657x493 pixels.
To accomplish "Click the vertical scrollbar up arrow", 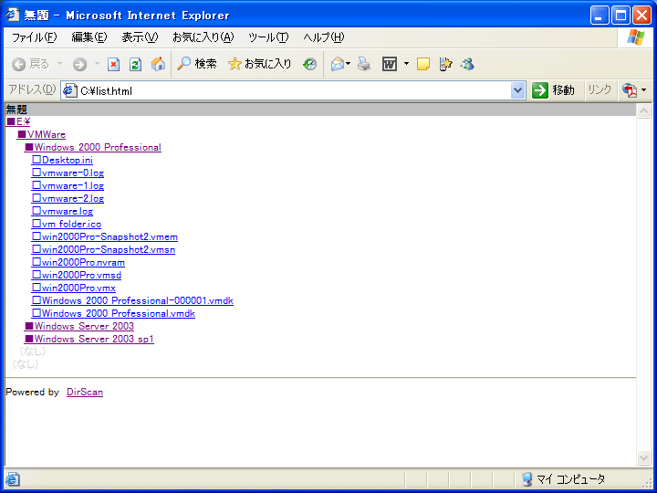I will point(643,111).
